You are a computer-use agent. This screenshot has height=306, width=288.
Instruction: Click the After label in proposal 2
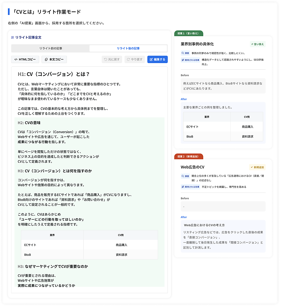[x=184, y=217]
